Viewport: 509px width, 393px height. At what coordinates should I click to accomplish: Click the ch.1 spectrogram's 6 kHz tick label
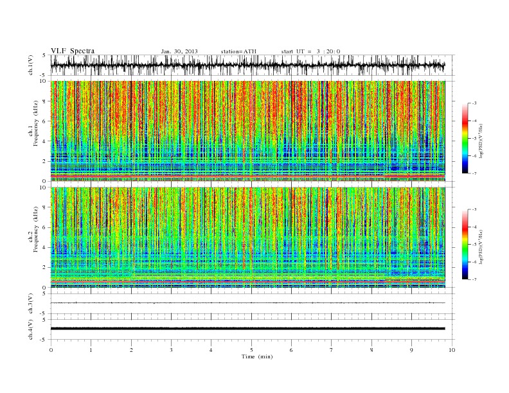coord(45,121)
